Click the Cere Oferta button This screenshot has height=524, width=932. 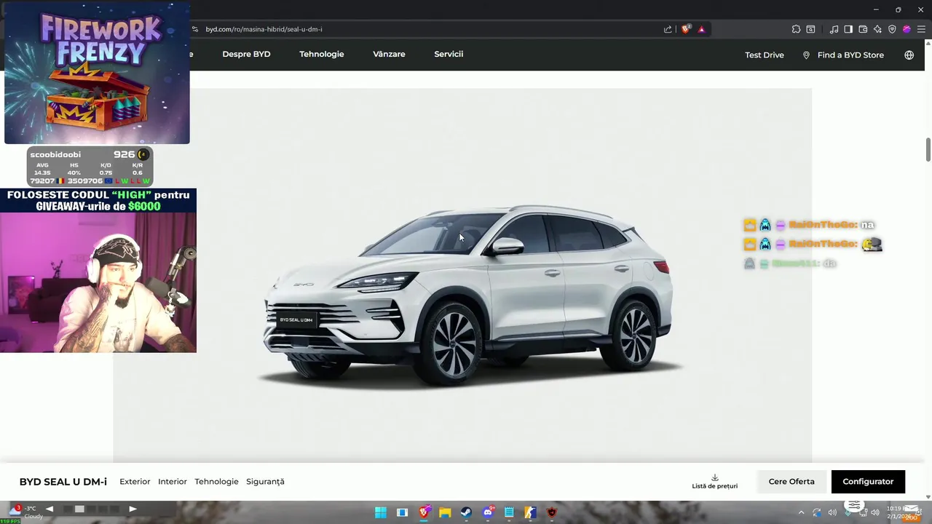point(791,482)
